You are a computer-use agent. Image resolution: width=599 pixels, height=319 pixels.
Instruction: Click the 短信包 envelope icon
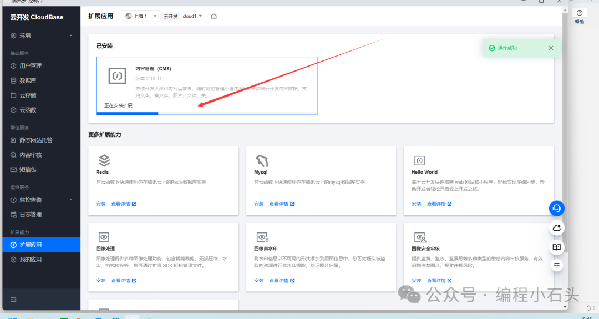tap(13, 170)
